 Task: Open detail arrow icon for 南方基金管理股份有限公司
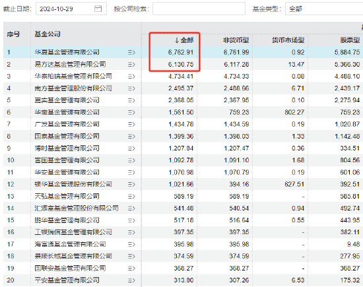[131, 88]
